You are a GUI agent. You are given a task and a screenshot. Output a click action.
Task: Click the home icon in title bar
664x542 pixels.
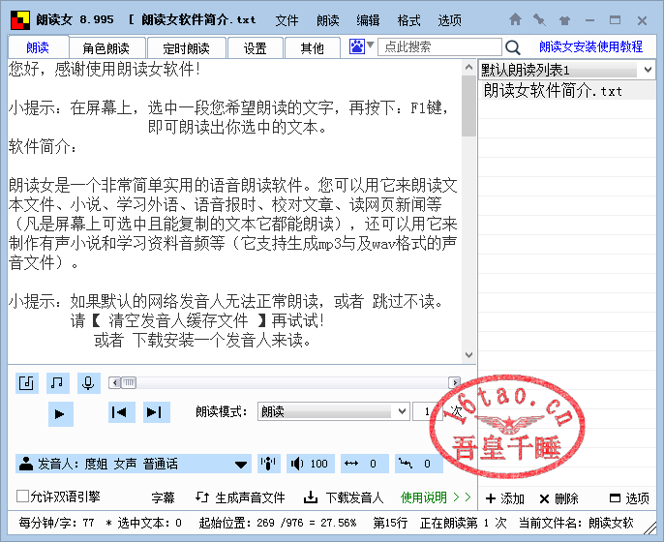pos(515,19)
